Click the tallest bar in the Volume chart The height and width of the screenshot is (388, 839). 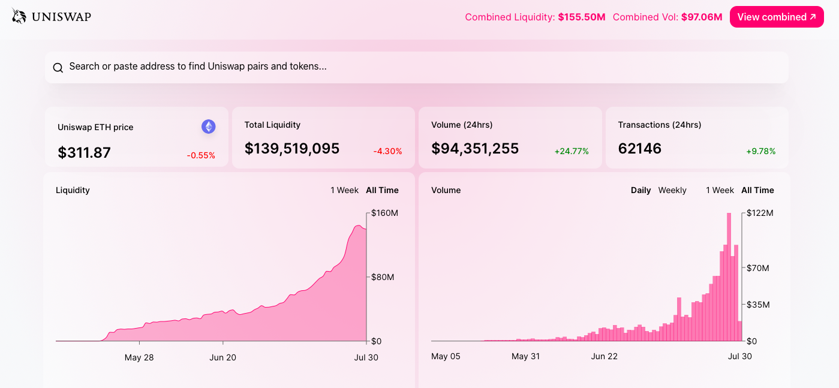tap(729, 277)
